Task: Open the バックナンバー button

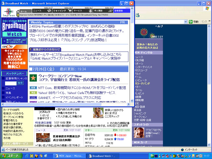Action: [x=14, y=74]
